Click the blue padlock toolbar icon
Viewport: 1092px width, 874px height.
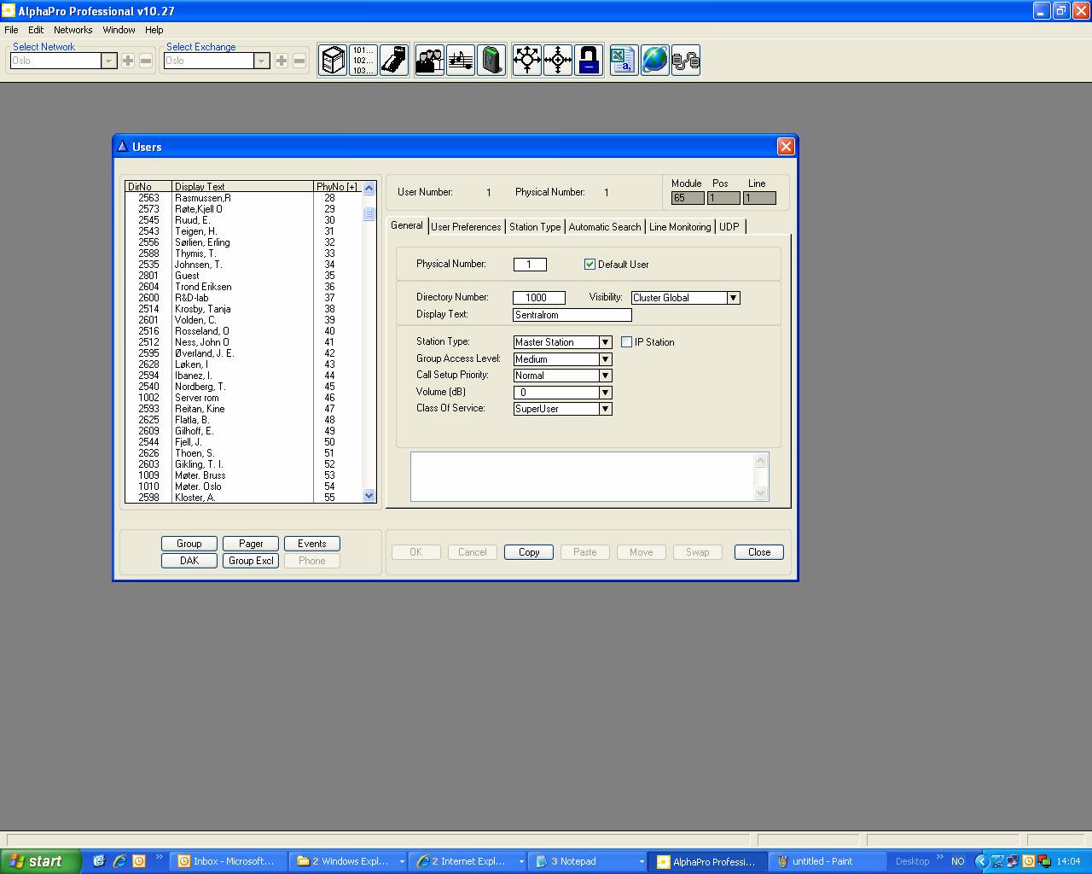[589, 61]
